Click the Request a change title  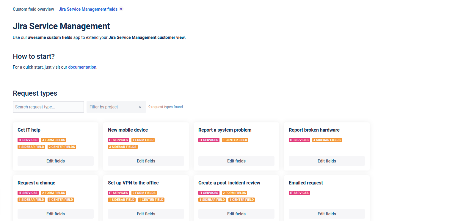click(36, 183)
